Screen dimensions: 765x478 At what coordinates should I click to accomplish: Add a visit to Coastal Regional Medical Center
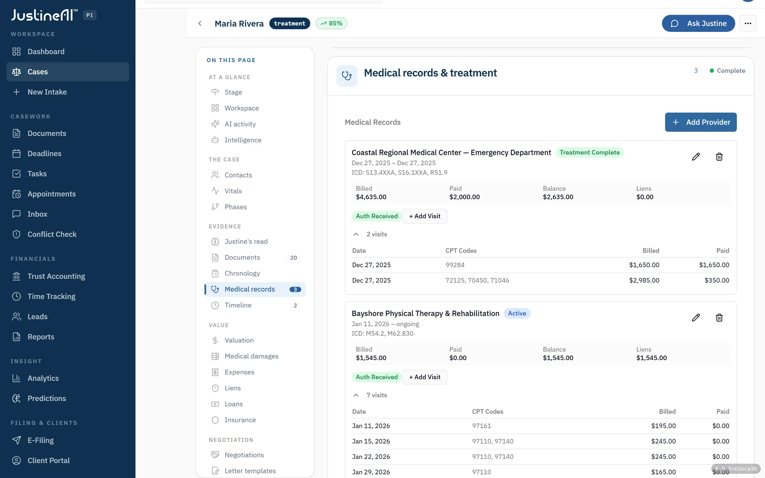(424, 216)
